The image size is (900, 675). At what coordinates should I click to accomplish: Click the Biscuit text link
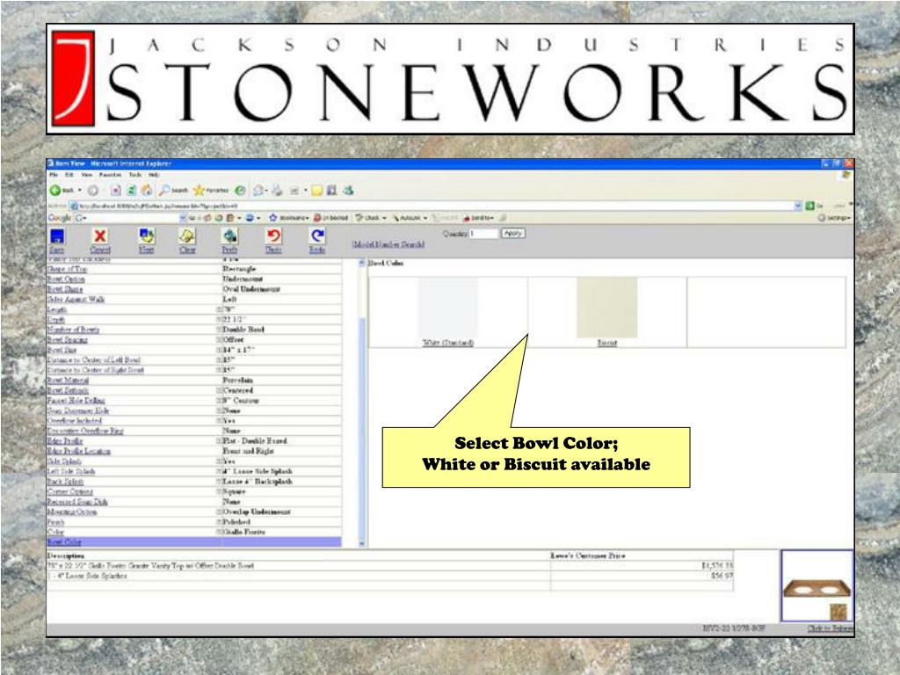[607, 343]
